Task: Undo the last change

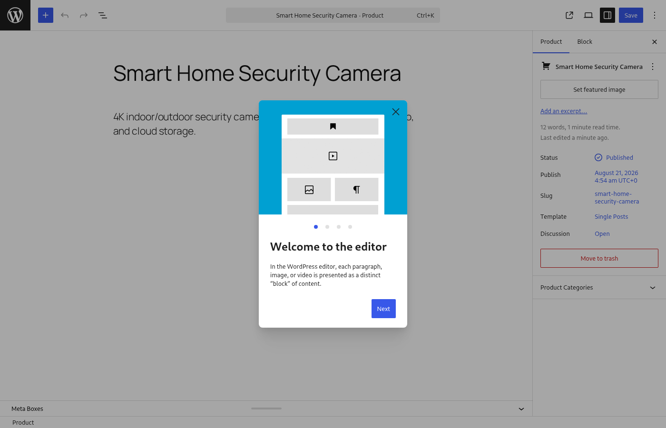Action: click(x=65, y=15)
